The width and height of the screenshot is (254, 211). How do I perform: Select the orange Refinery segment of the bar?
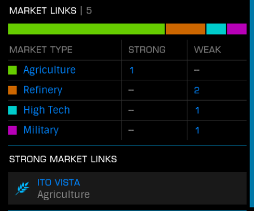pyautogui.click(x=186, y=29)
